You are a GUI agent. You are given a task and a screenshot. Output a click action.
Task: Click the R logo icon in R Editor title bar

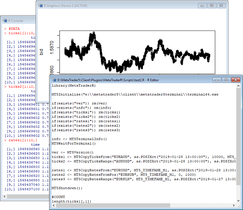point(54,80)
